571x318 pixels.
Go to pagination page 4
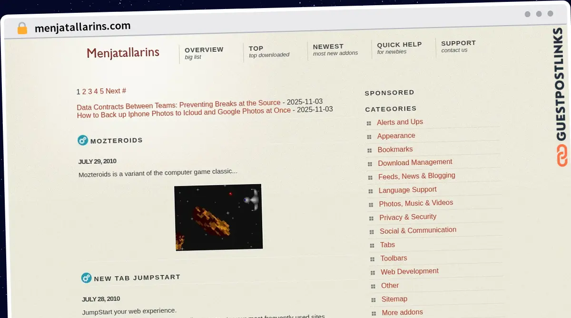96,91
